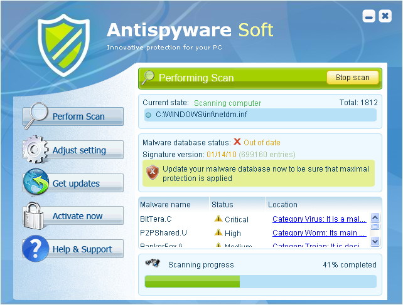Click the magnifying glass on Perform Scan
403x305 pixels.
pyautogui.click(x=37, y=115)
